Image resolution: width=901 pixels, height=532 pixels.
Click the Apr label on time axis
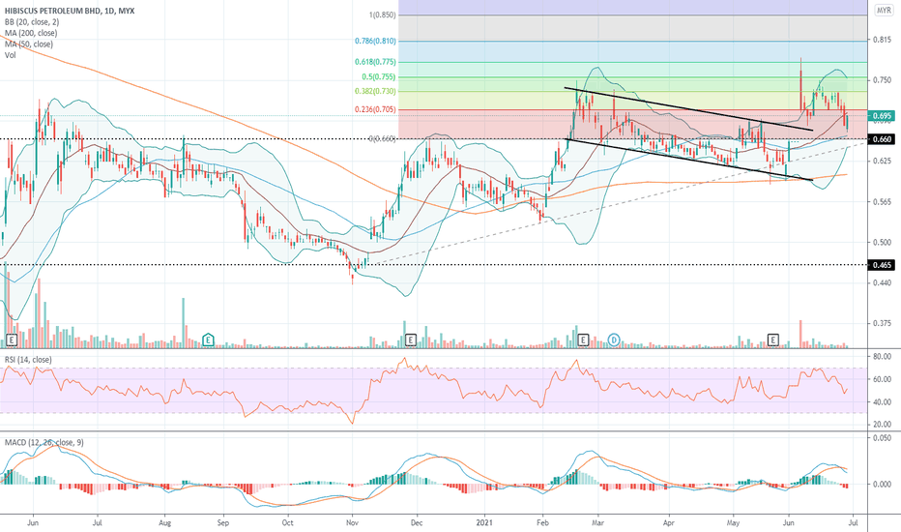[x=668, y=522]
